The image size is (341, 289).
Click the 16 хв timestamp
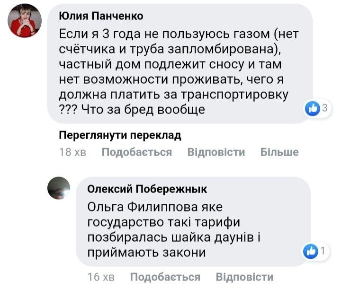(x=101, y=277)
